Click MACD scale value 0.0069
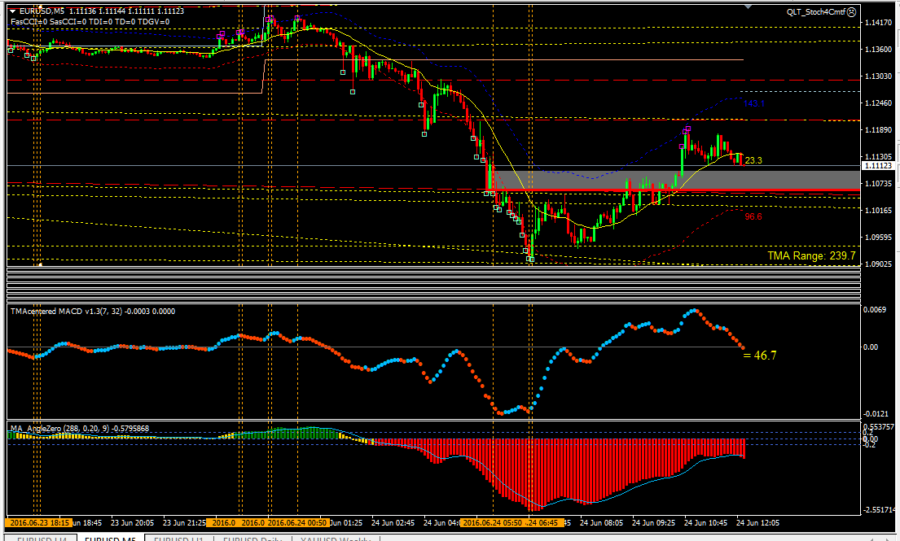 click(875, 309)
